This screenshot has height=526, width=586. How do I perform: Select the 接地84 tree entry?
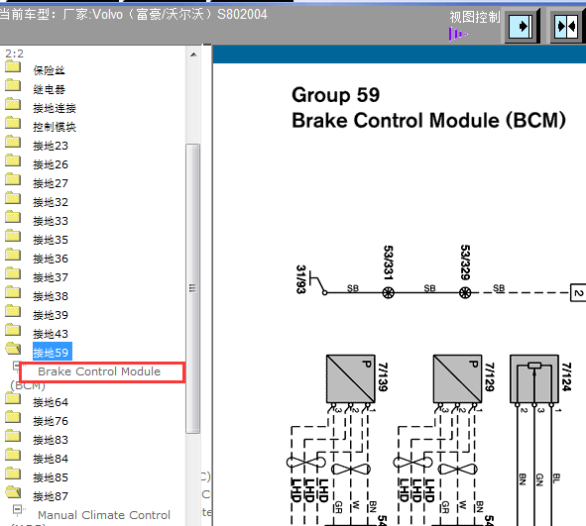[51, 459]
